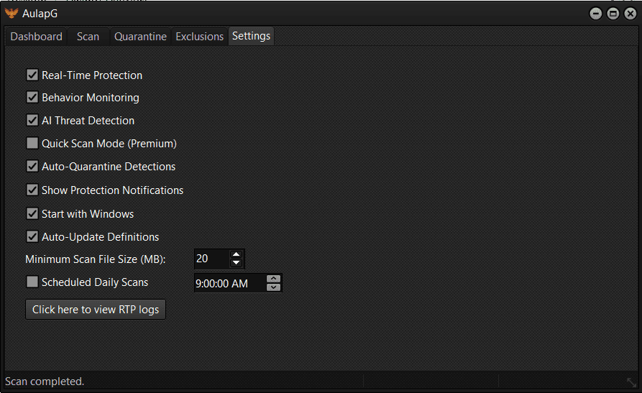The height and width of the screenshot is (393, 642).
Task: Decrease the minimum scan file size value
Action: coord(236,263)
